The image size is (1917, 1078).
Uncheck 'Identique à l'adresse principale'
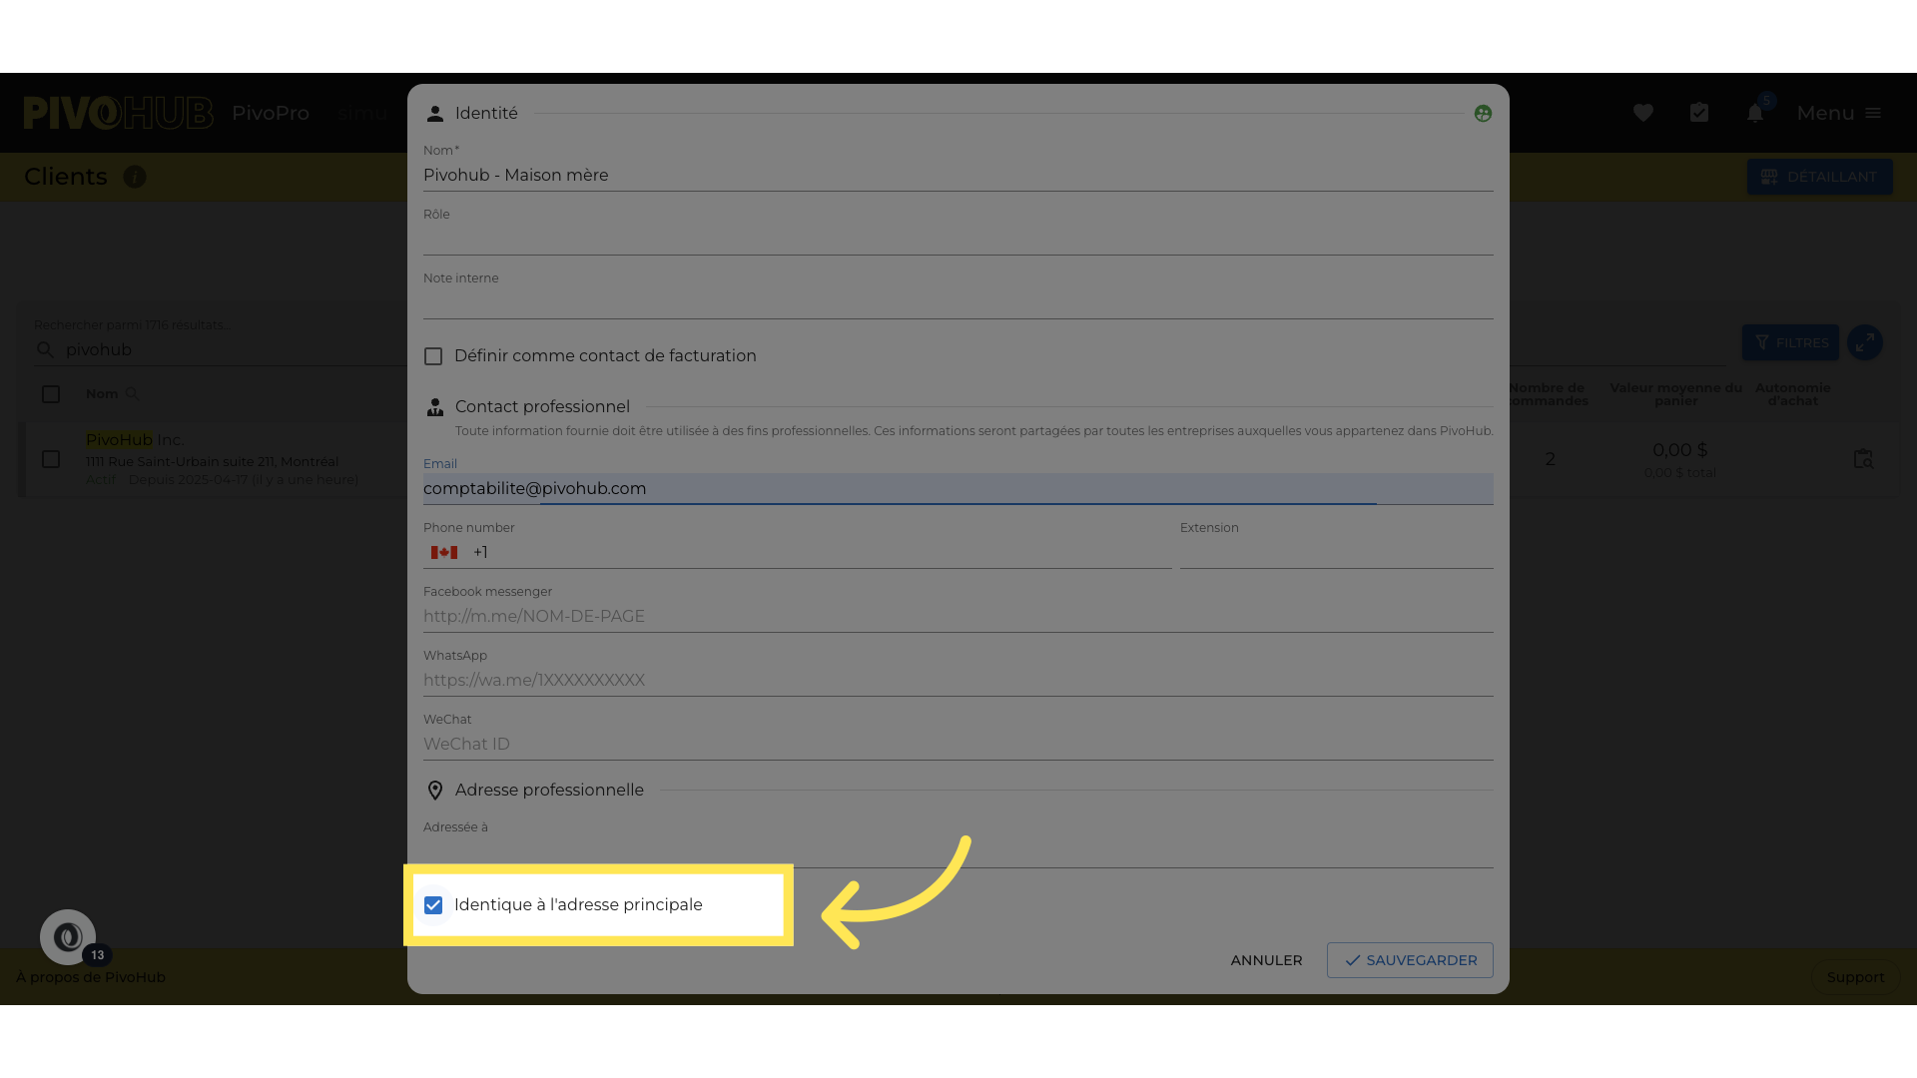click(x=433, y=905)
